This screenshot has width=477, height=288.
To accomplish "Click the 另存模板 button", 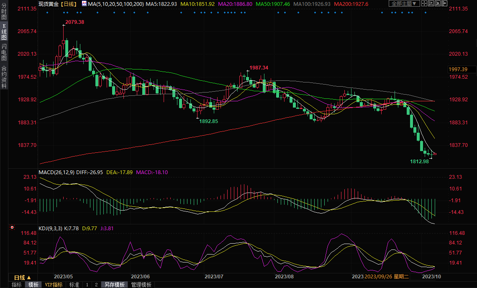I will 115,285.
